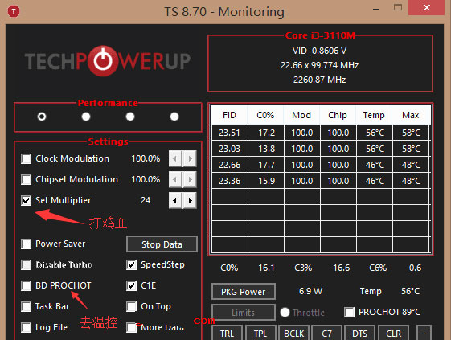Click the CLR button to reset max temps
451x340 pixels.
pos(393,334)
